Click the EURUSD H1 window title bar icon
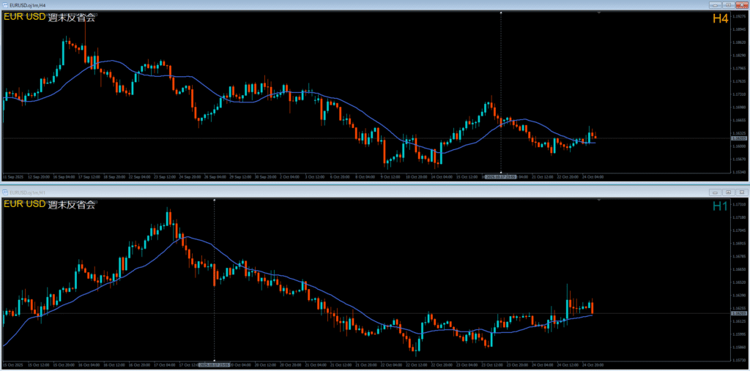Viewport: 750px width, 371px height. tap(5, 192)
